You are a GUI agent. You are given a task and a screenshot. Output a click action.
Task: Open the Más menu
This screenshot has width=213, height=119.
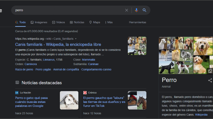pos(109,22)
